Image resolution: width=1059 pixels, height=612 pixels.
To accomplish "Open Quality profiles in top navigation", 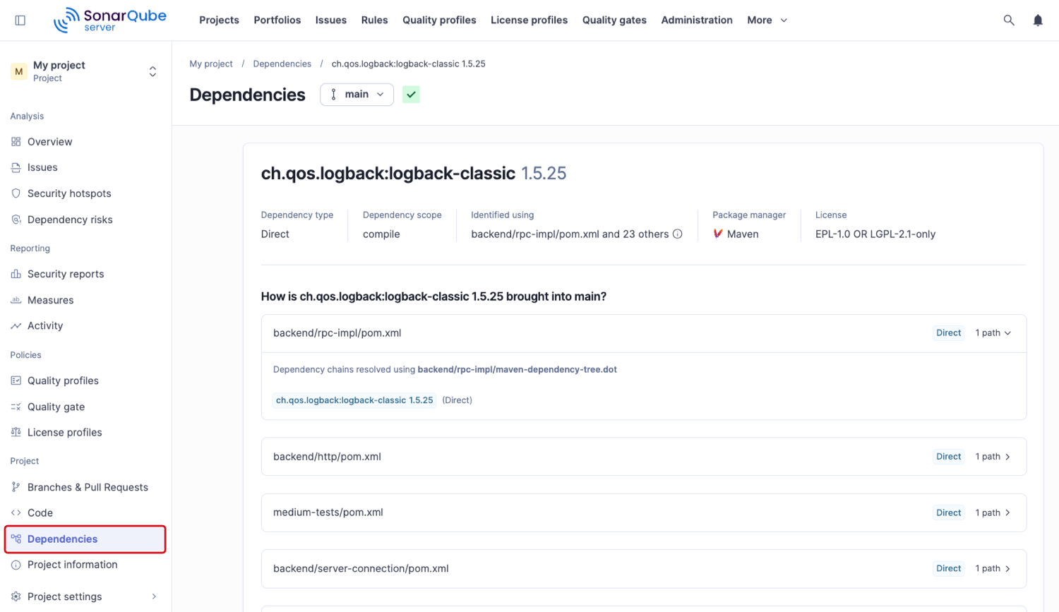I will [439, 20].
